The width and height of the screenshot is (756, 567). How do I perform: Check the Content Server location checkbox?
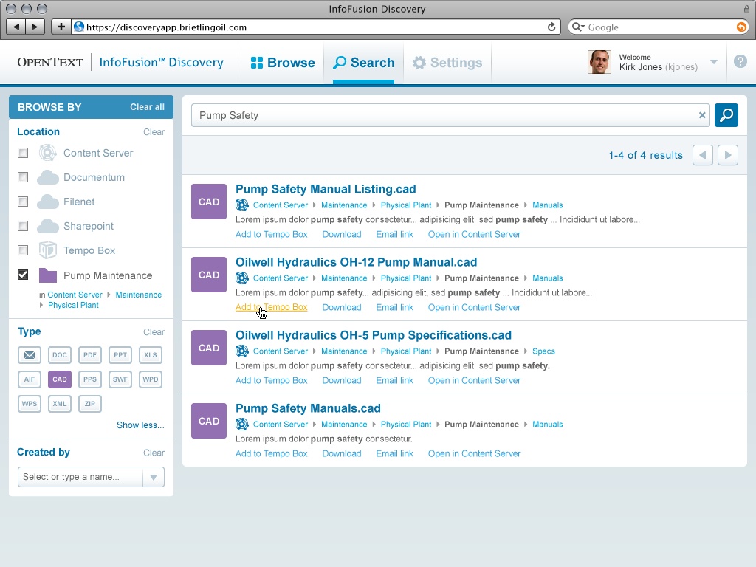click(23, 153)
